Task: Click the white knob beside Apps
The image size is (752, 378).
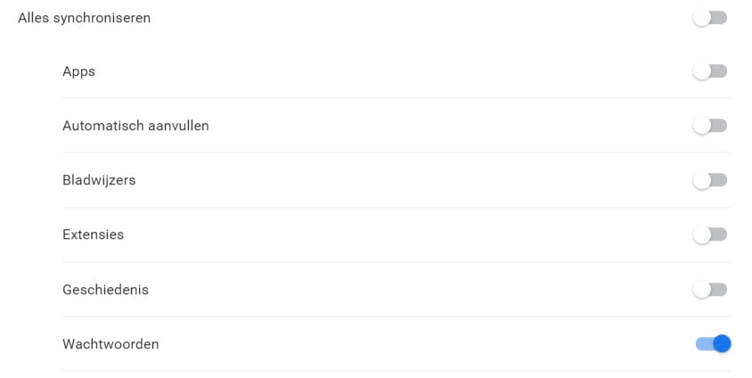Action: click(x=702, y=71)
